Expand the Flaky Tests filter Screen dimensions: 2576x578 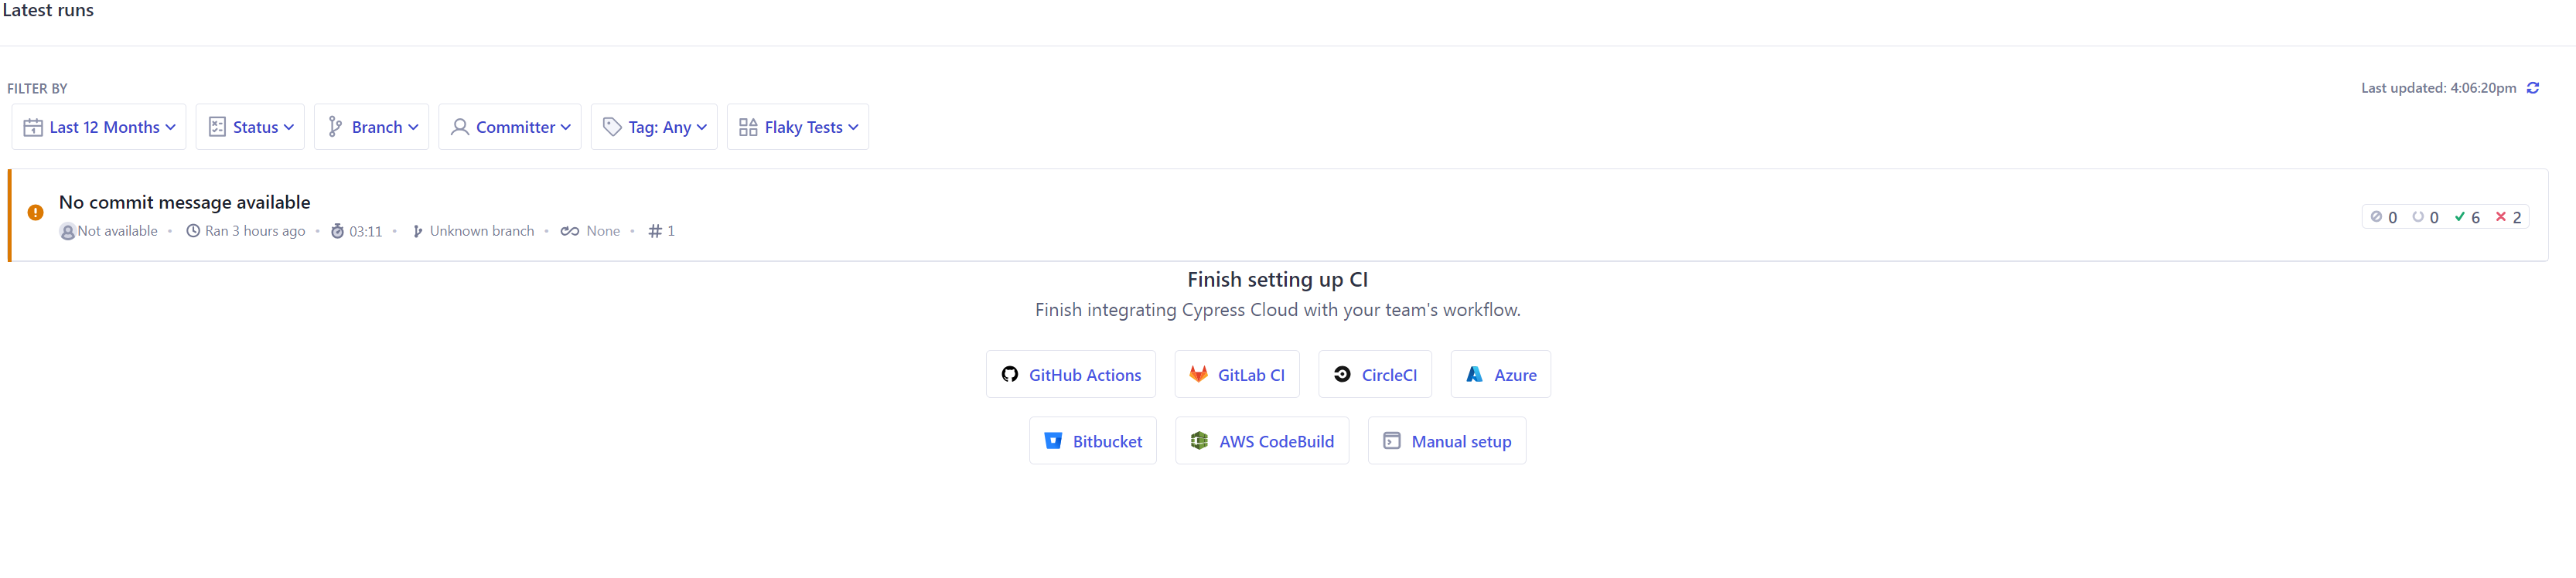pyautogui.click(x=797, y=127)
